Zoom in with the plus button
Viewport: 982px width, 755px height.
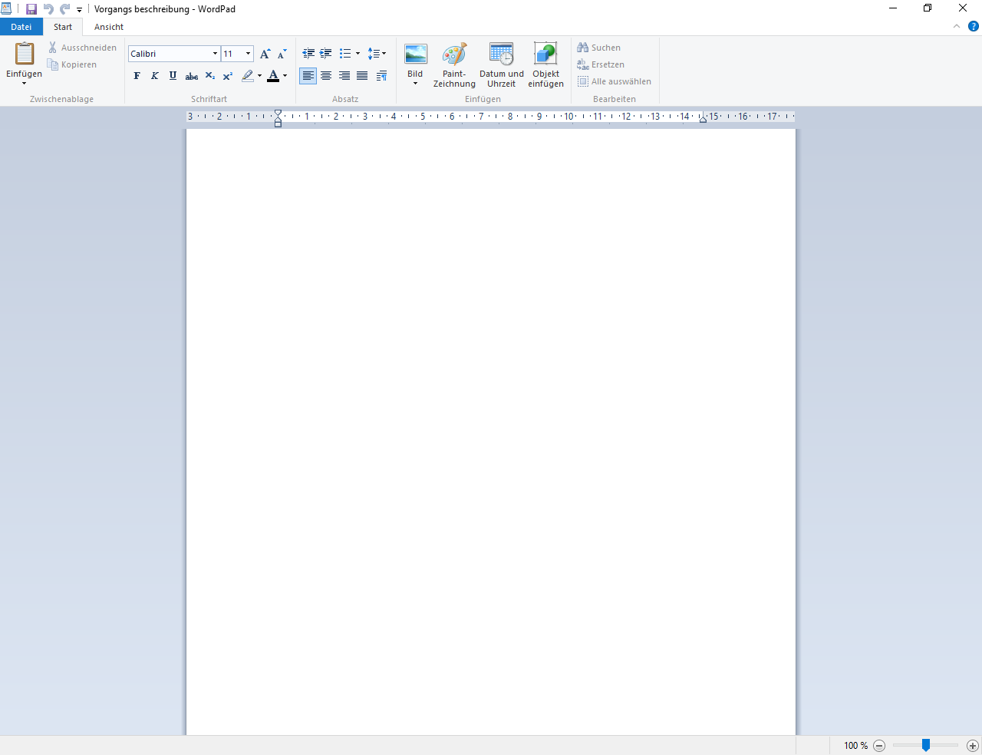tap(973, 746)
